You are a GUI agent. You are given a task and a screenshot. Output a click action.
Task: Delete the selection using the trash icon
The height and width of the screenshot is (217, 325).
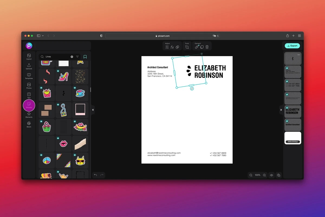[x=207, y=47]
